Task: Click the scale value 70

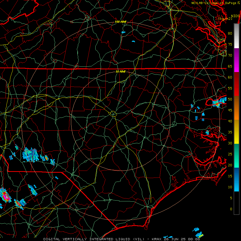Action: click(230, 55)
